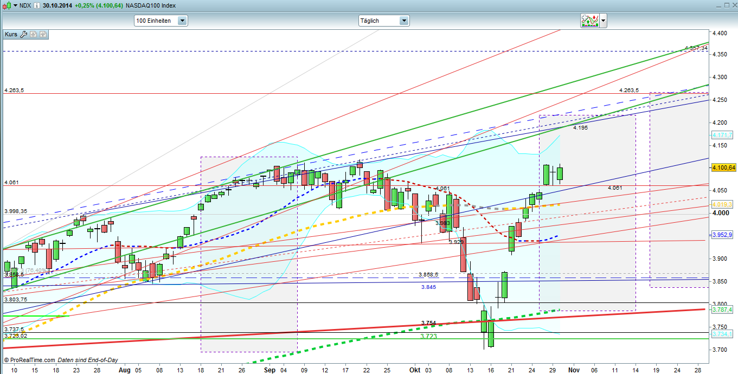Click the 4.171,7 axis price tag
This screenshot has width=738, height=374.
pyautogui.click(x=722, y=135)
